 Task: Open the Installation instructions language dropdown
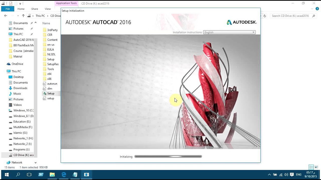[230, 32]
